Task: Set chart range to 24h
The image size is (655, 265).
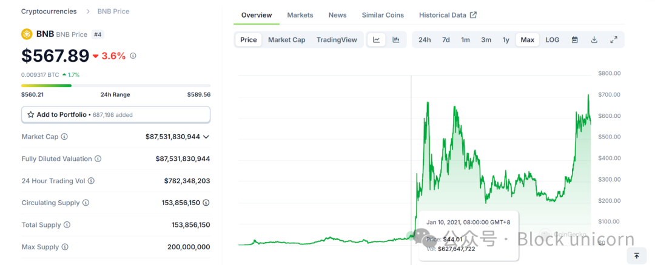Action: click(425, 39)
